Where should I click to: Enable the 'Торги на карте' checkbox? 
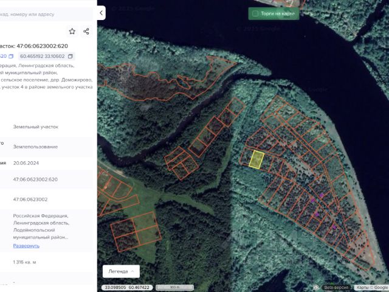point(255,13)
